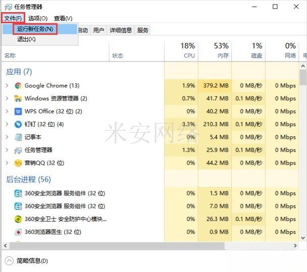Click the vertical scrollbar down arrow
The height and width of the screenshot is (272, 307).
pyautogui.click(x=303, y=238)
